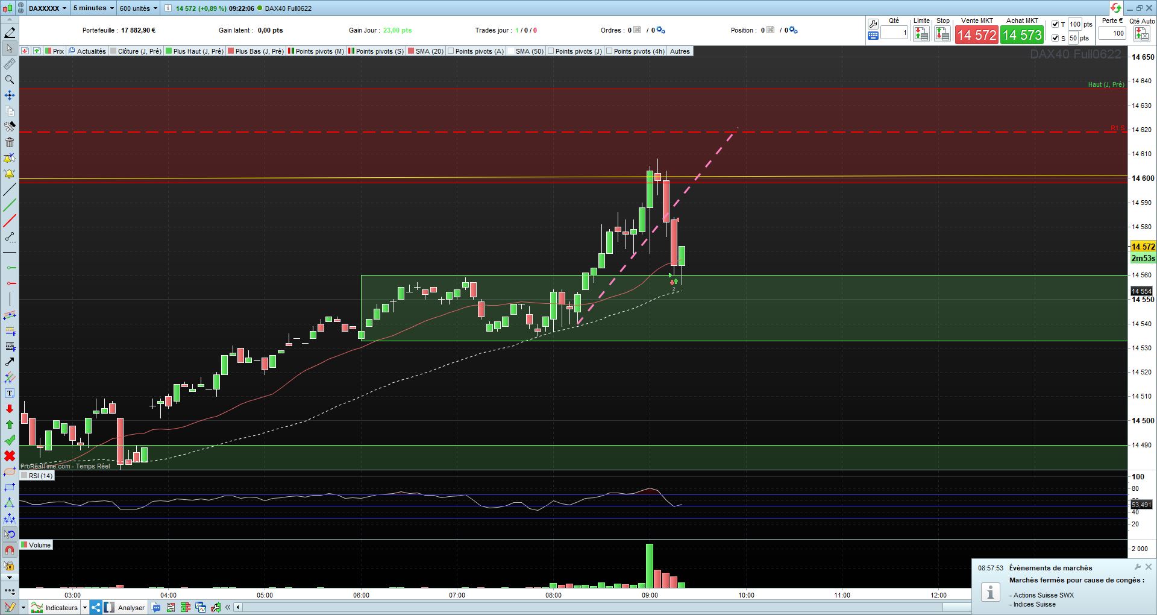Open the 5 minutes timeframe dropdown
The height and width of the screenshot is (615, 1157).
[93, 8]
